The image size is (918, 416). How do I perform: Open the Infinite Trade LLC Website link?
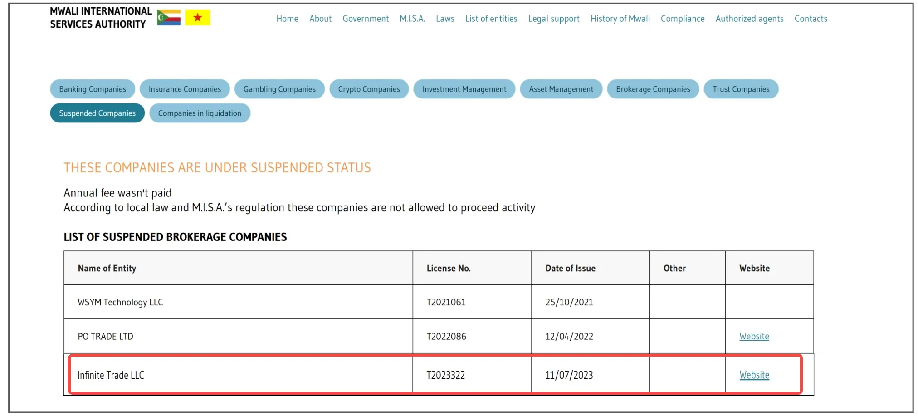(754, 375)
